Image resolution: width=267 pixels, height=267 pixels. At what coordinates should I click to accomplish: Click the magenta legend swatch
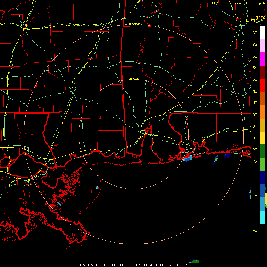[x=262, y=59]
